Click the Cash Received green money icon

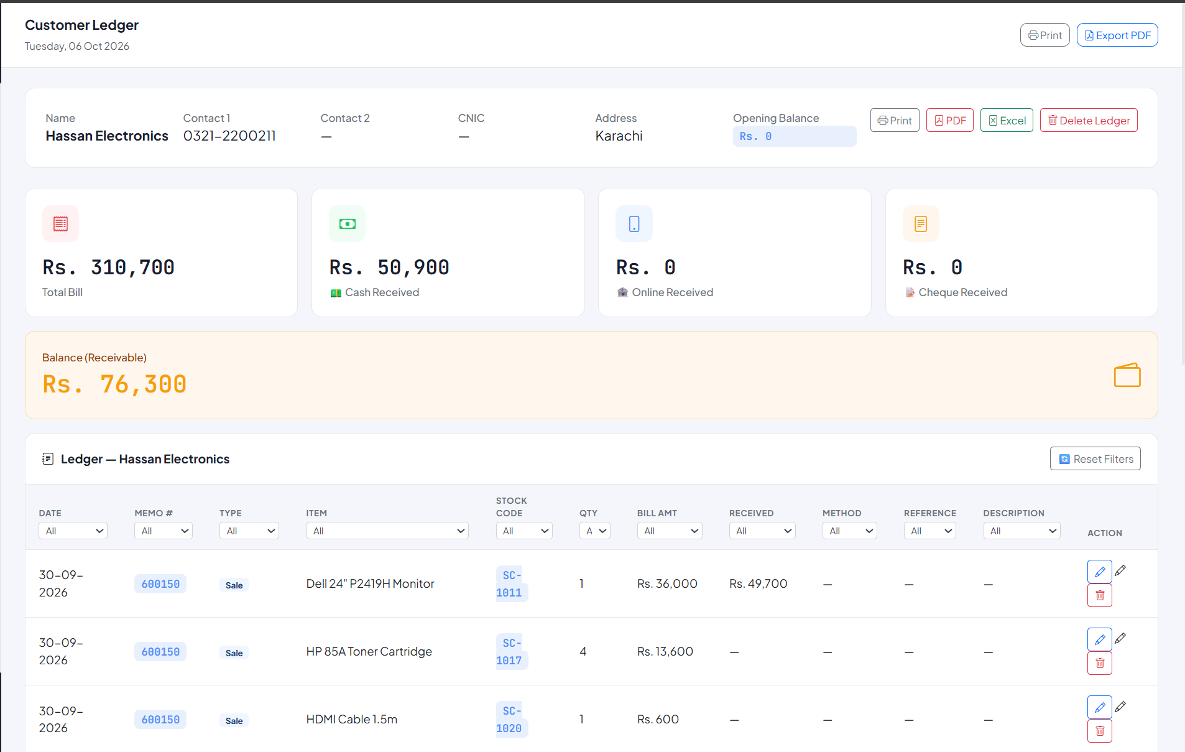click(347, 223)
